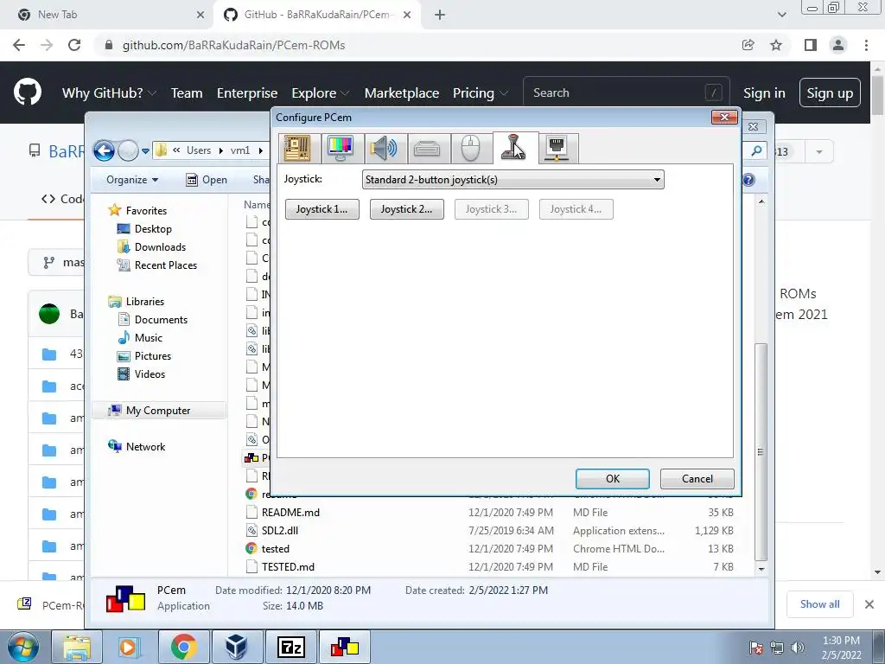Go back in Explorer window
This screenshot has width=885, height=664.
point(104,150)
